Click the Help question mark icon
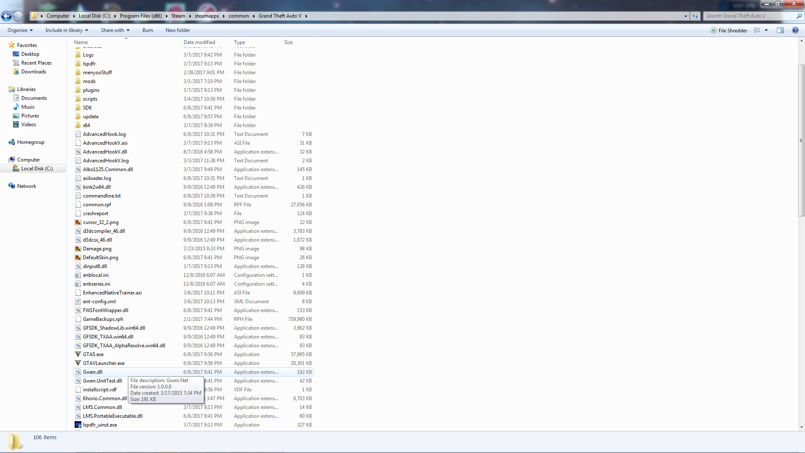805x453 pixels. pos(795,30)
